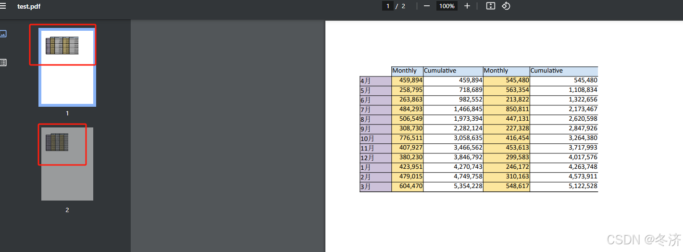The image size is (683, 252).
Task: Rotate the document counterclockwise
Action: coord(506,6)
